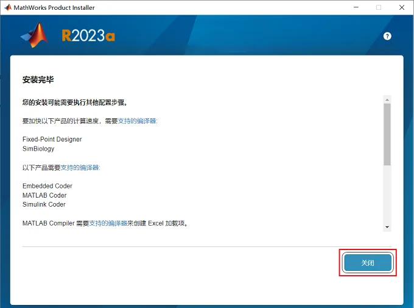This screenshot has height=308, width=414.
Task: Select the MATLAB Coder text
Action: pos(44,195)
